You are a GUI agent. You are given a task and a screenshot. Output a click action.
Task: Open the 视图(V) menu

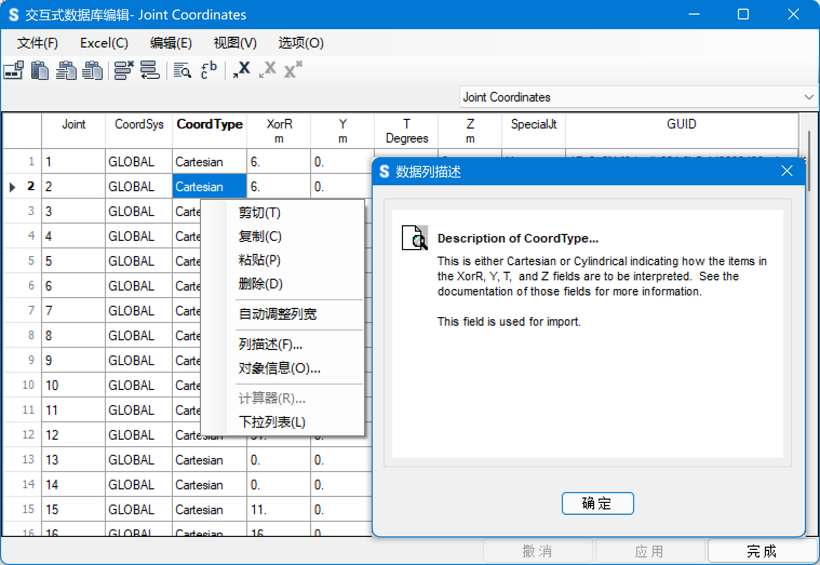click(235, 43)
